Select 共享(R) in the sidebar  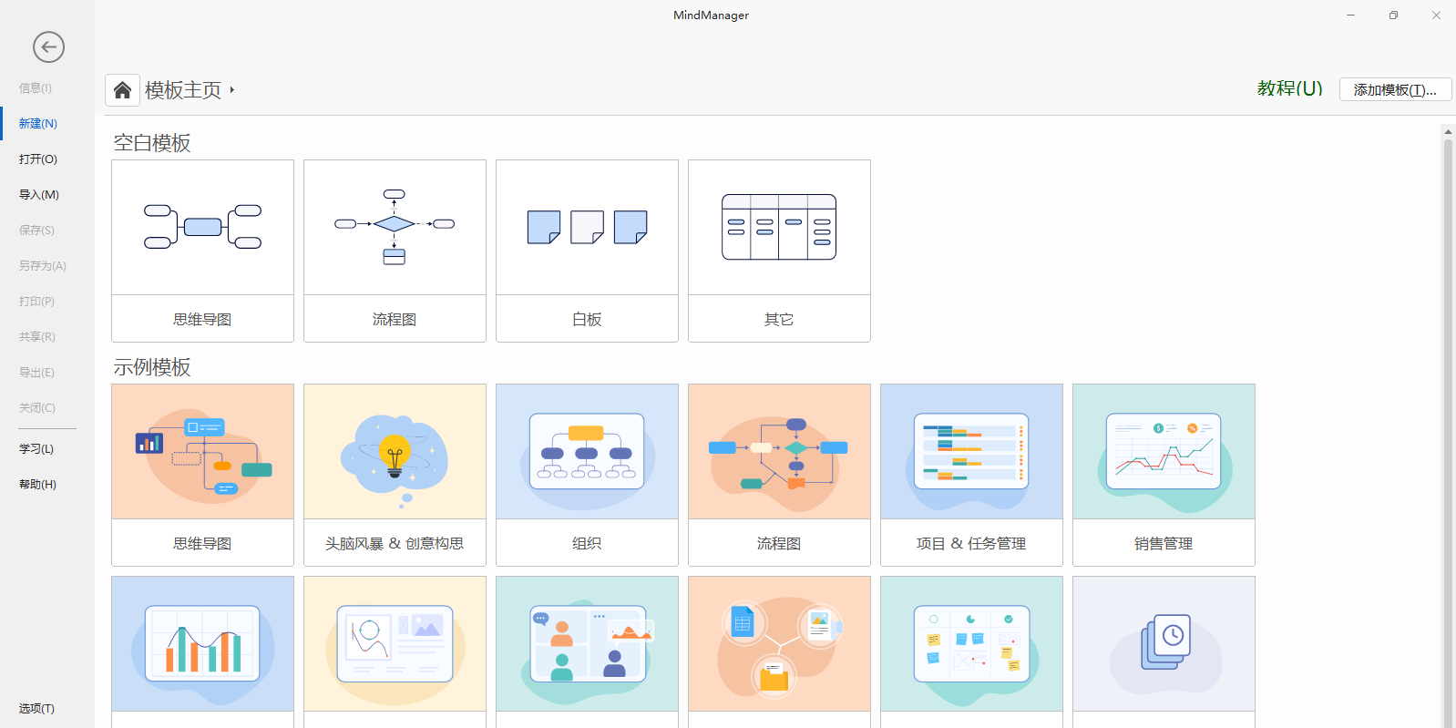click(x=37, y=337)
